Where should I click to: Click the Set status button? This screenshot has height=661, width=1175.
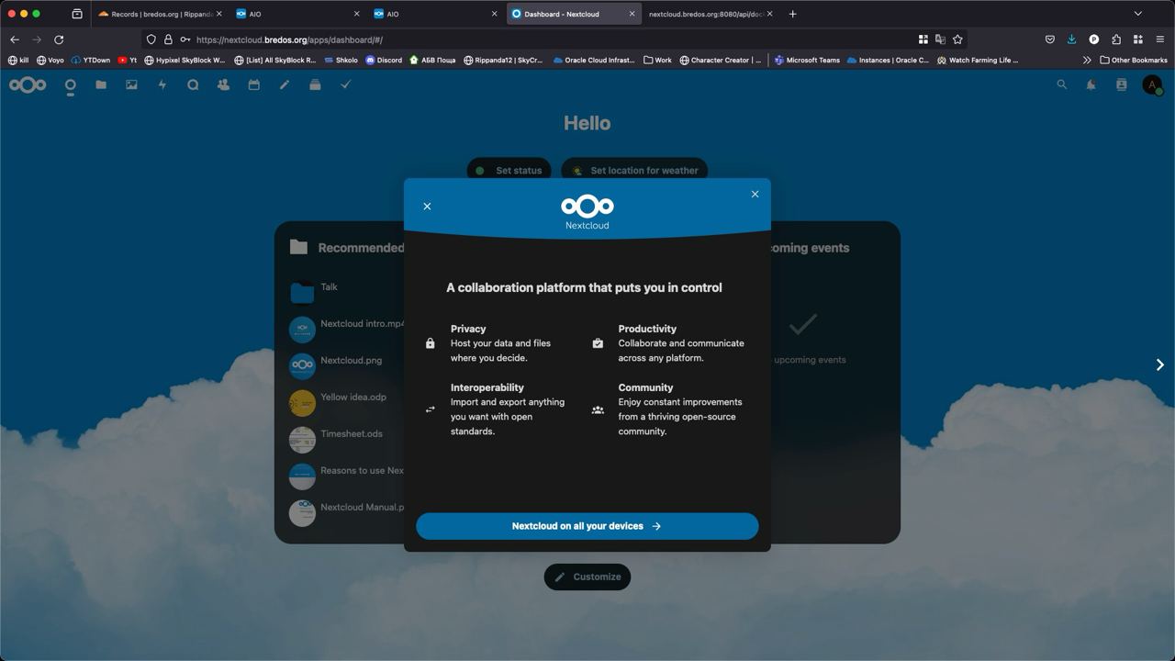[x=509, y=170]
